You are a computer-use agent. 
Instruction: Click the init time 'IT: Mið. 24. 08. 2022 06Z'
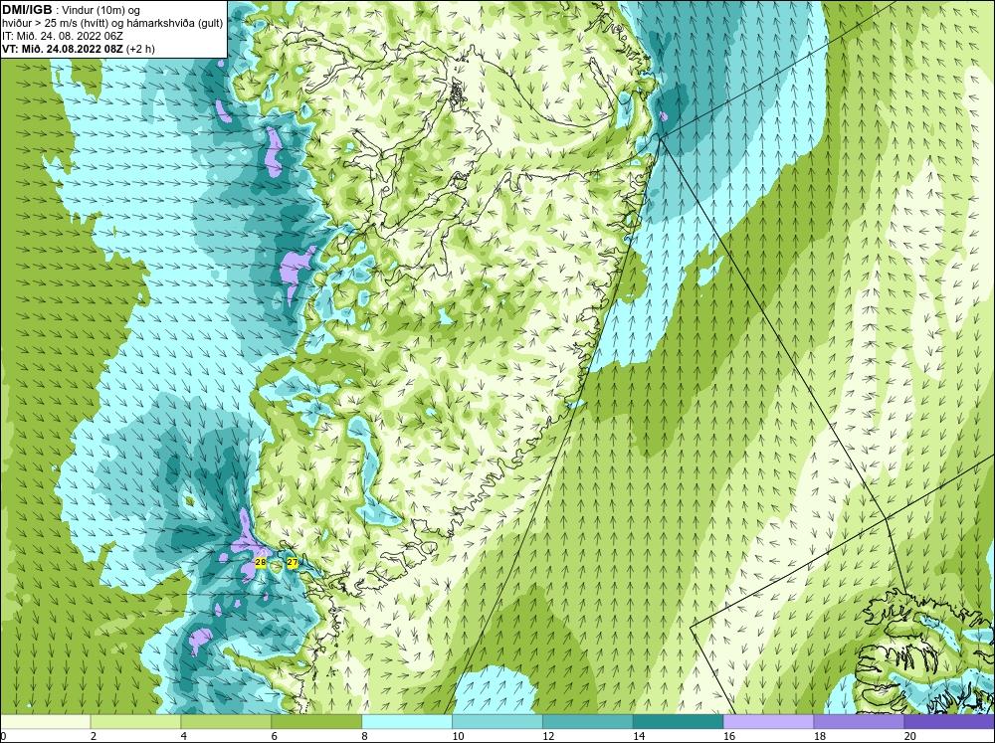[63, 36]
